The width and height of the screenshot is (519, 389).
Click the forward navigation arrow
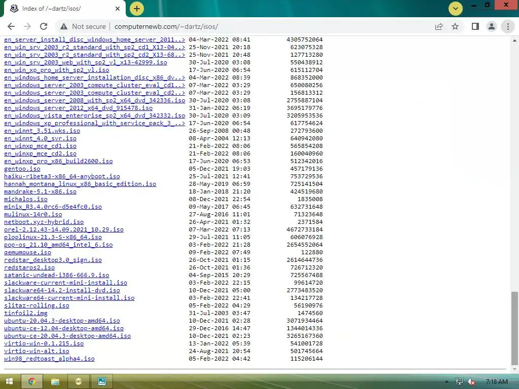click(27, 26)
